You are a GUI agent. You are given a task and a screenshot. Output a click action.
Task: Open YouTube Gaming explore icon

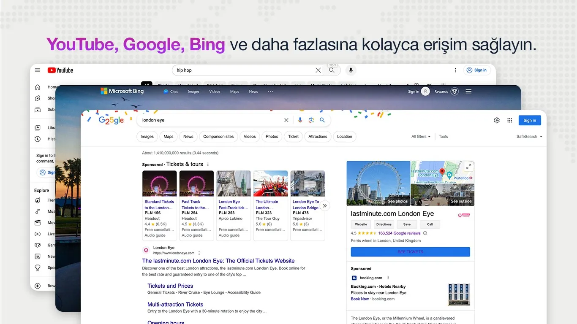point(38,245)
